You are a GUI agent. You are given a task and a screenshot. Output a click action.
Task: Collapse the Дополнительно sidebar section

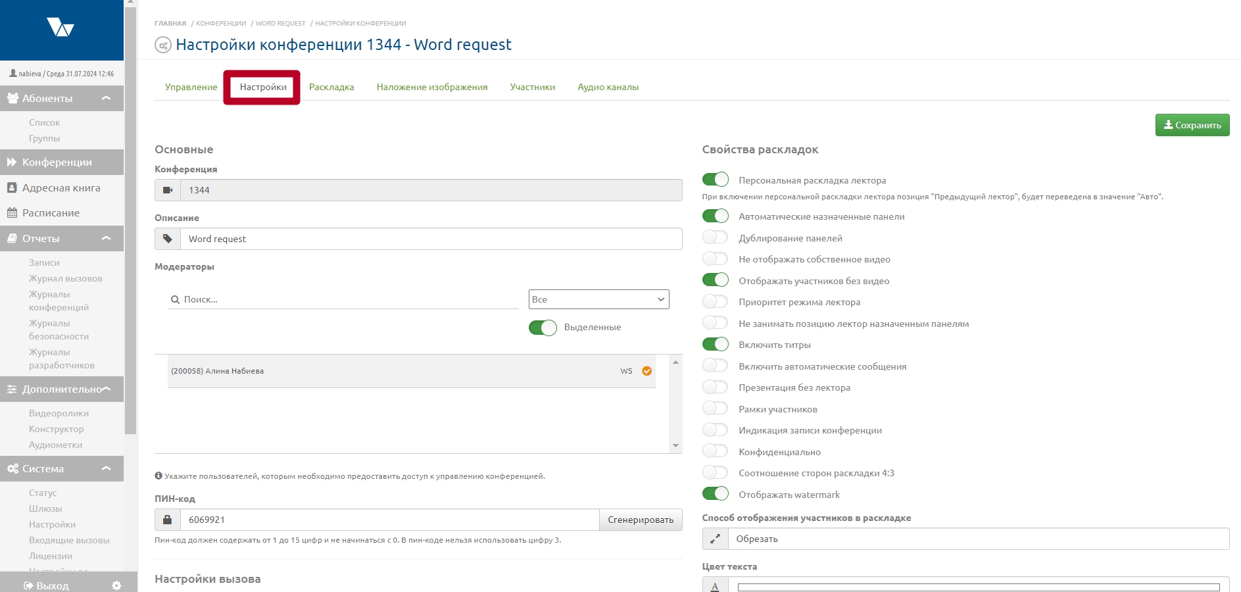coord(106,389)
